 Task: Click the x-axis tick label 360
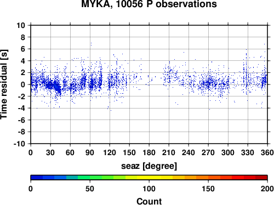267,152
